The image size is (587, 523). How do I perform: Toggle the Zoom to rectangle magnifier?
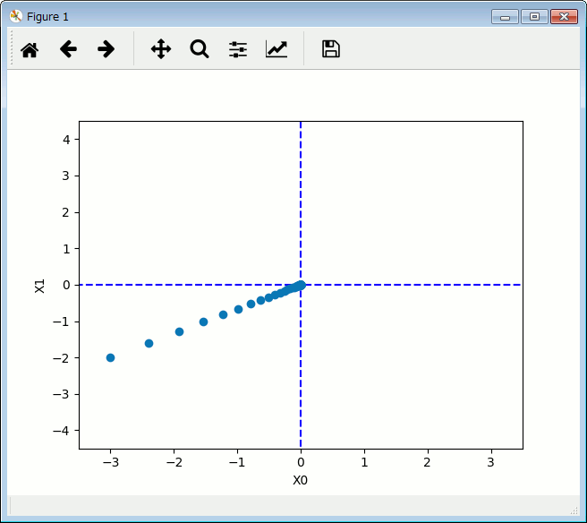200,49
